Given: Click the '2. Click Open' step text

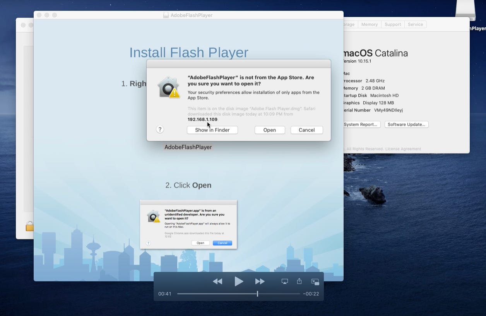Looking at the screenshot, I should pos(188,185).
